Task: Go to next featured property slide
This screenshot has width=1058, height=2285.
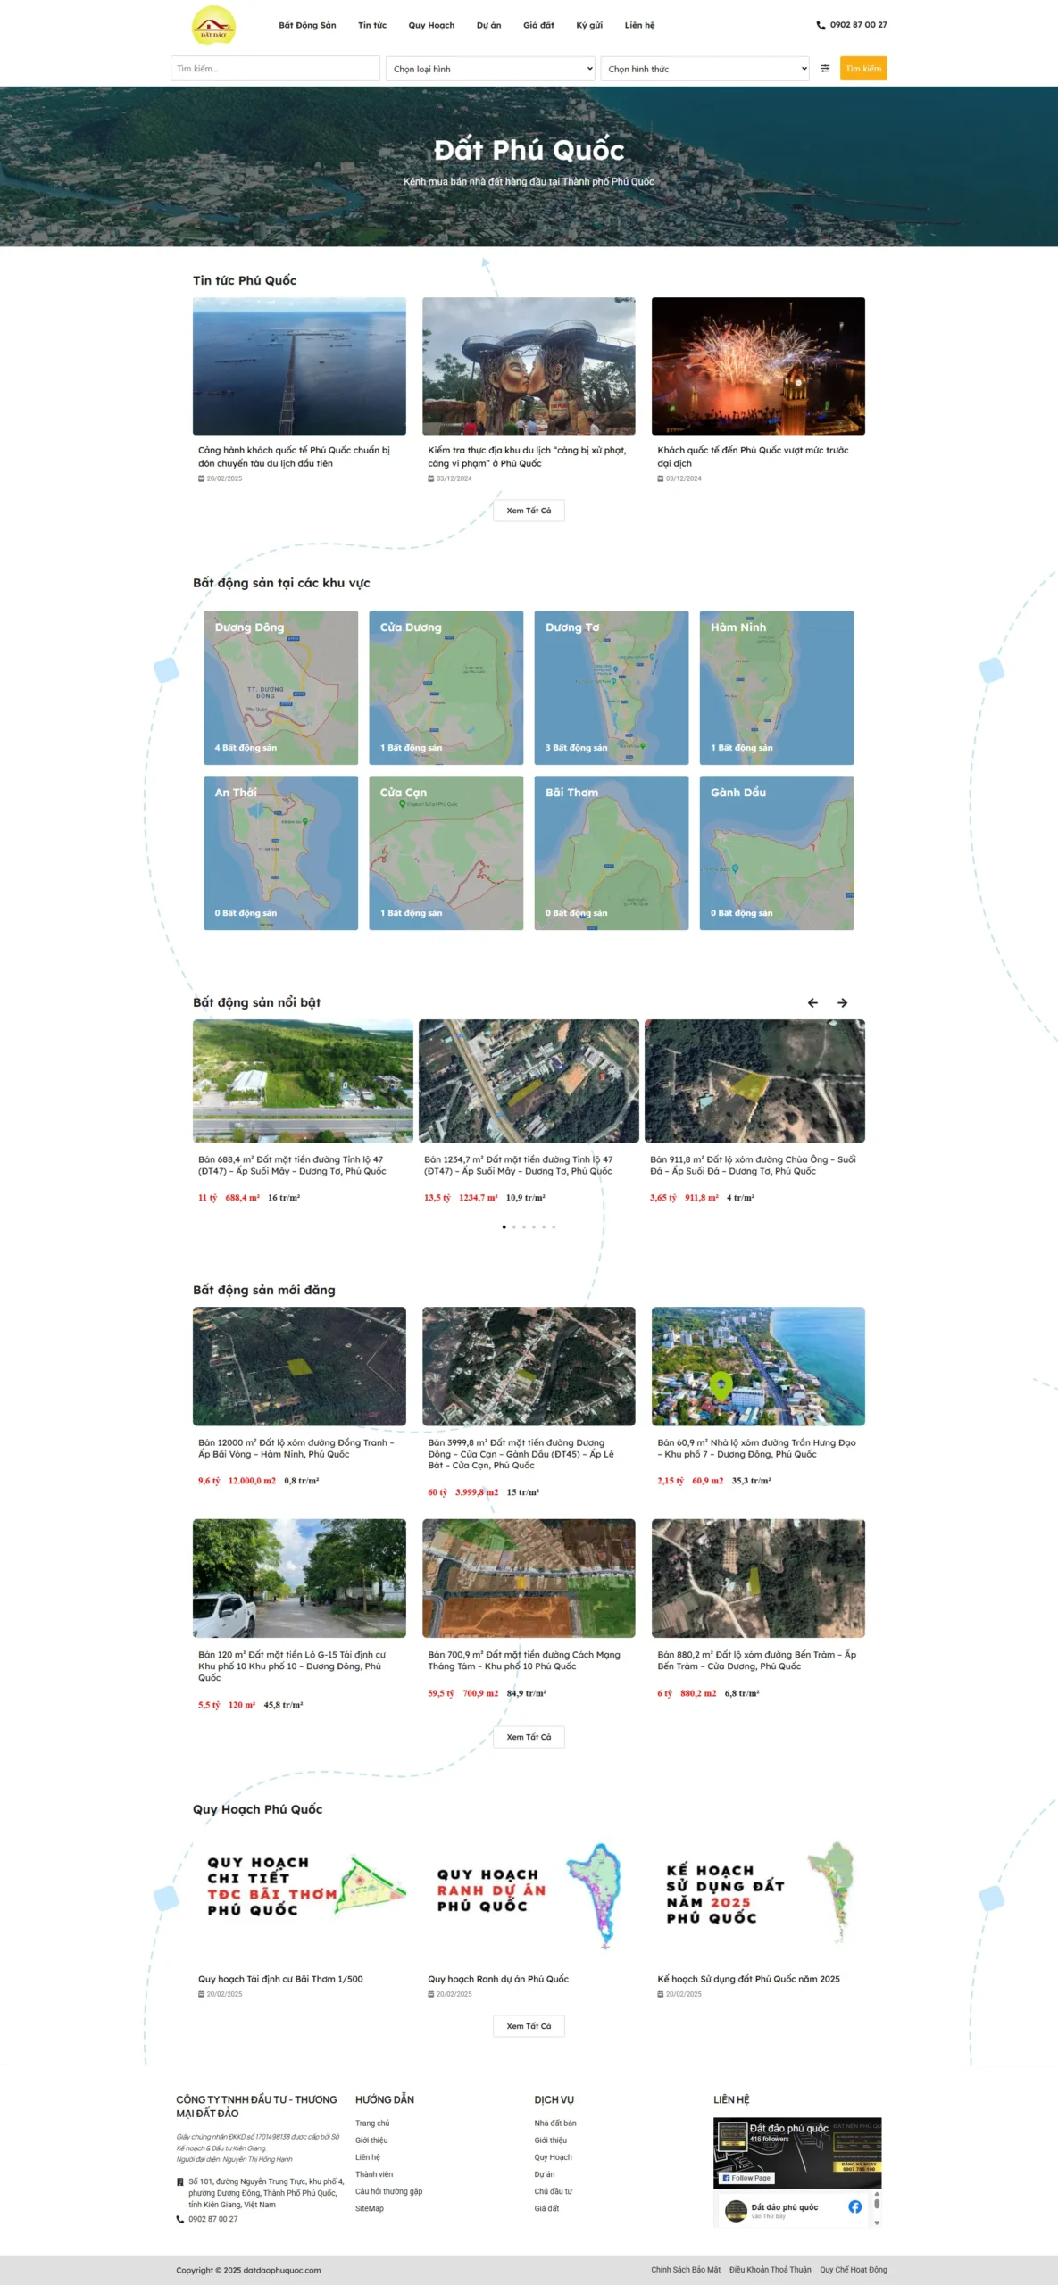Action: pos(842,1002)
